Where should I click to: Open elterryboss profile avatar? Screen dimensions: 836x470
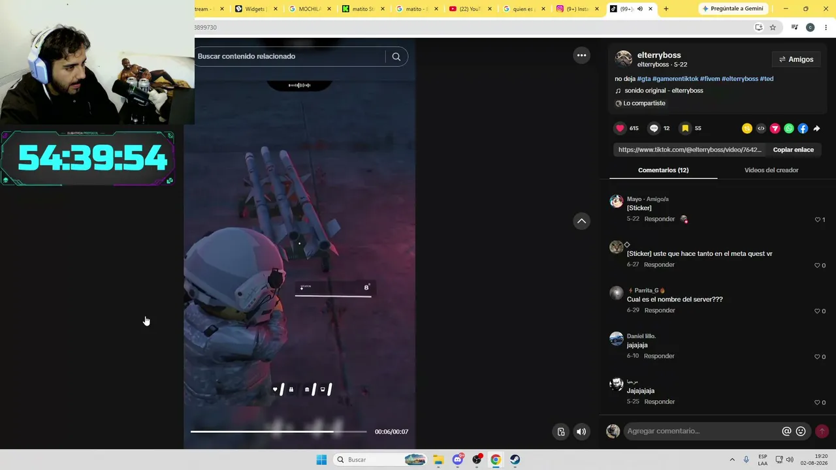[x=624, y=59]
